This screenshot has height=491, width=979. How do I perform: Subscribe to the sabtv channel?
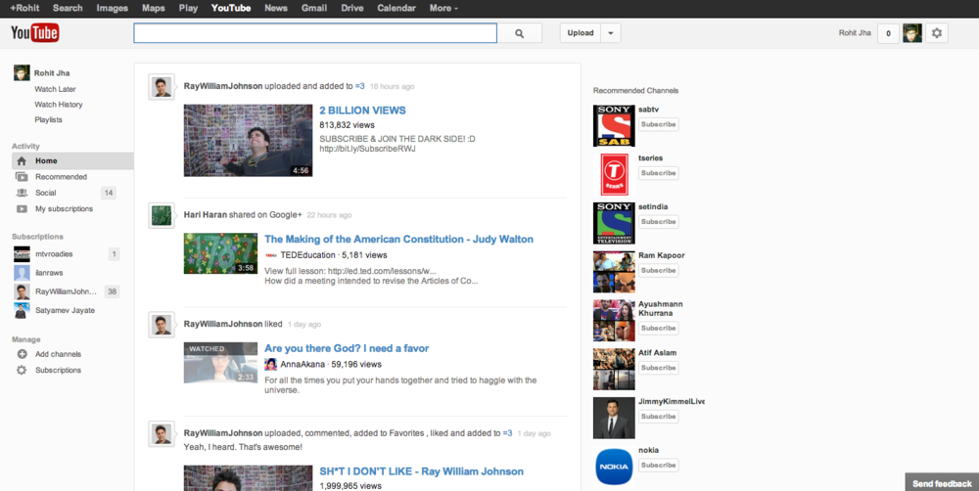[658, 124]
